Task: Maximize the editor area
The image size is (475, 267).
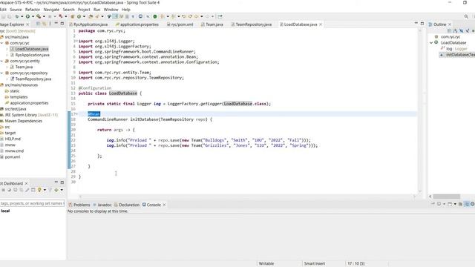Action: click(x=422, y=23)
